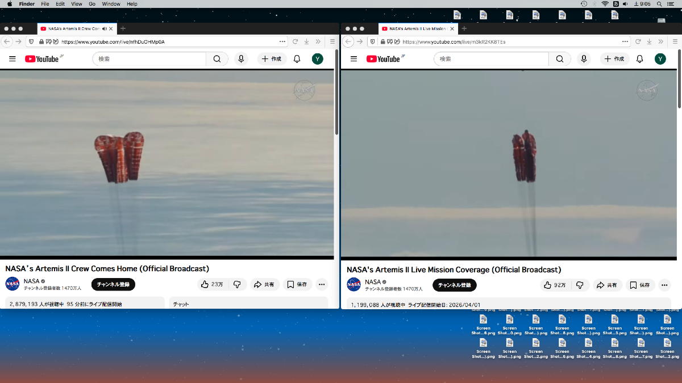Start voice search in left YouTube window

pos(241,59)
